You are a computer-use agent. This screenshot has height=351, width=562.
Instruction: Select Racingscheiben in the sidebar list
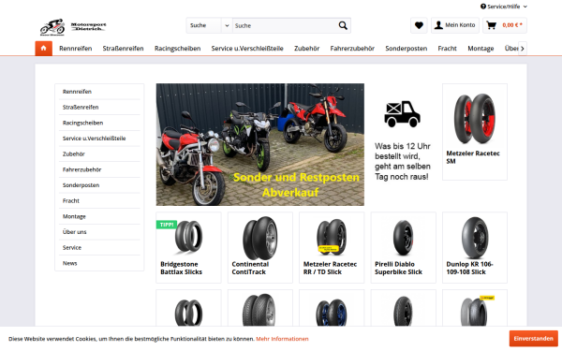99,123
